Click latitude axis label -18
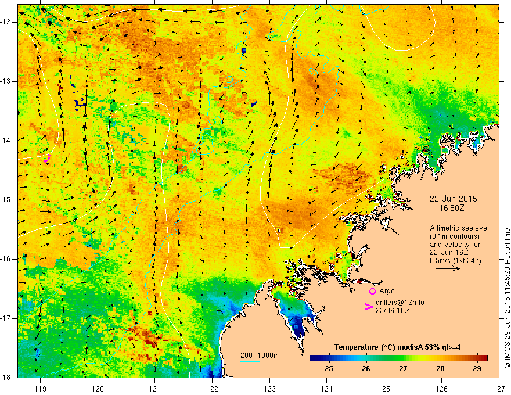Viewport: 511px width, 395px height. coord(6,378)
